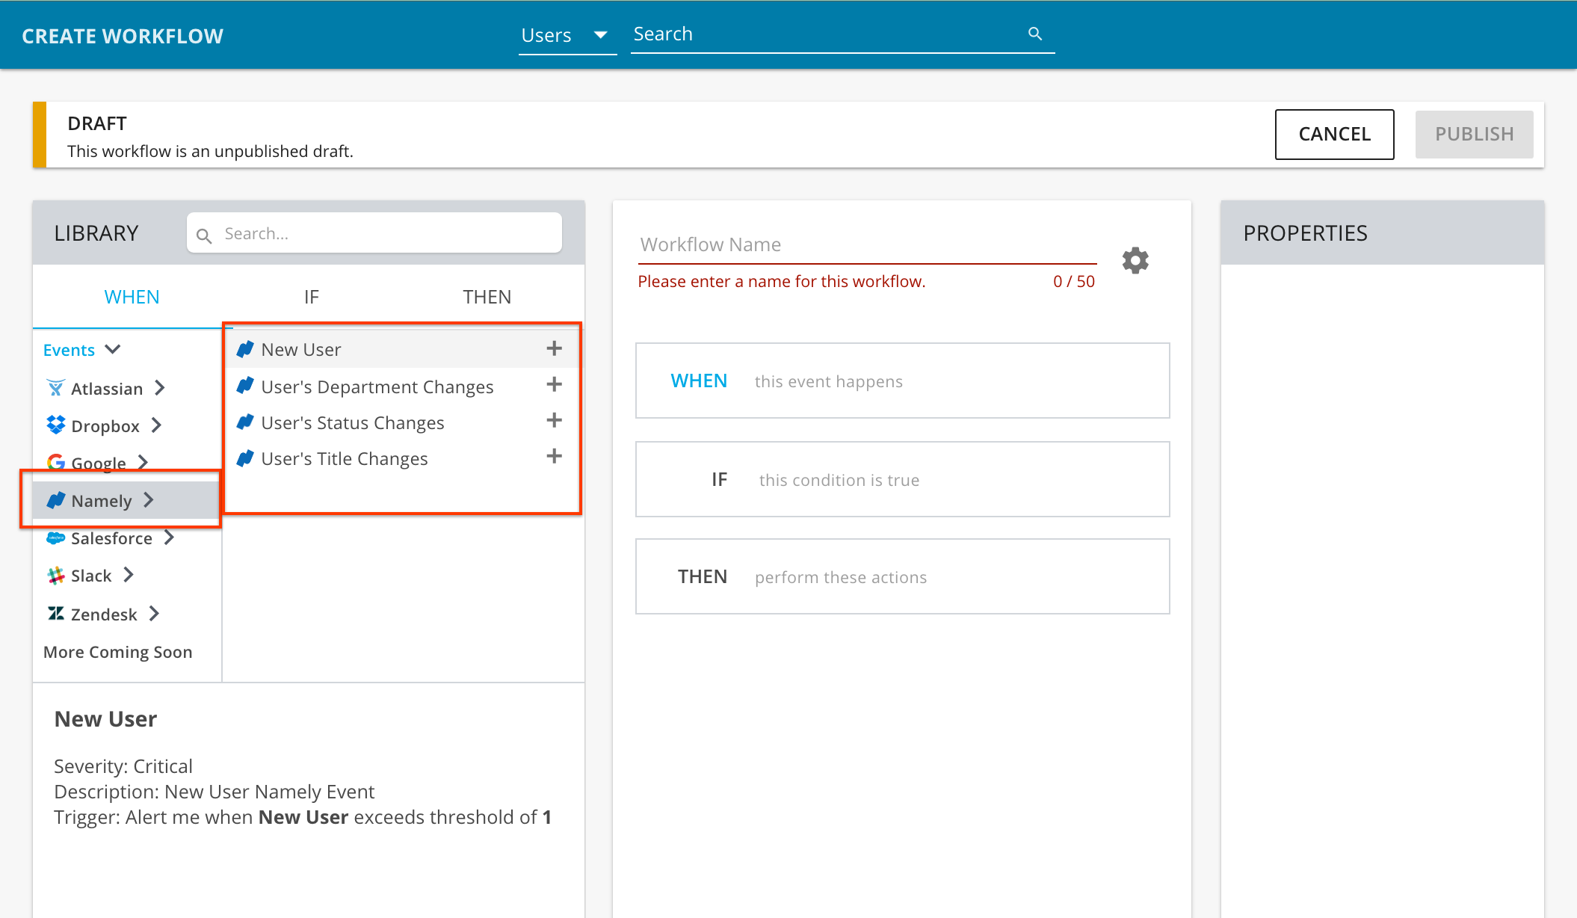Click the Workflow Name field
1577x918 pixels.
tap(867, 245)
